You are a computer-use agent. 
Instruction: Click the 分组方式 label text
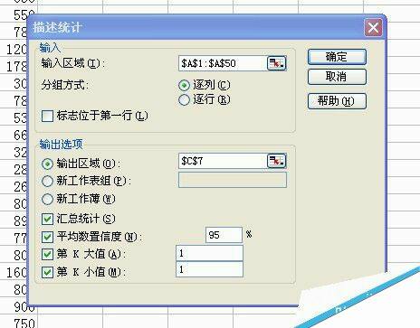(65, 85)
